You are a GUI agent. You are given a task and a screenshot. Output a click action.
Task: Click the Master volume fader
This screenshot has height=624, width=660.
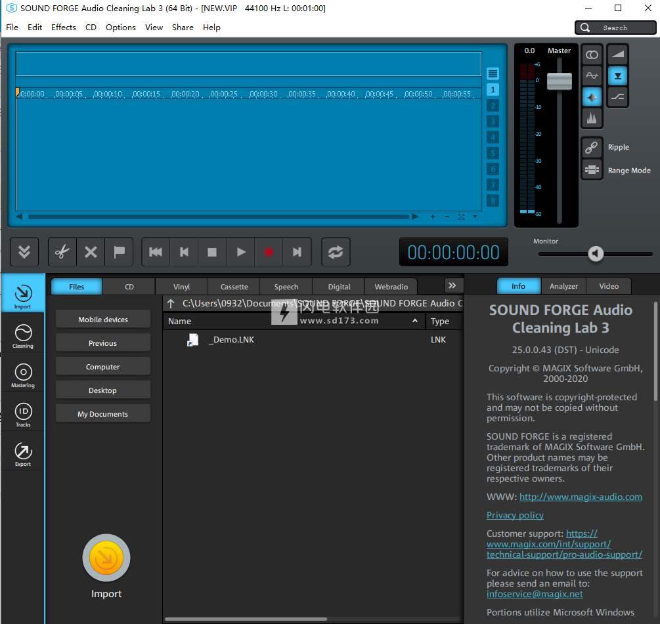(x=560, y=81)
